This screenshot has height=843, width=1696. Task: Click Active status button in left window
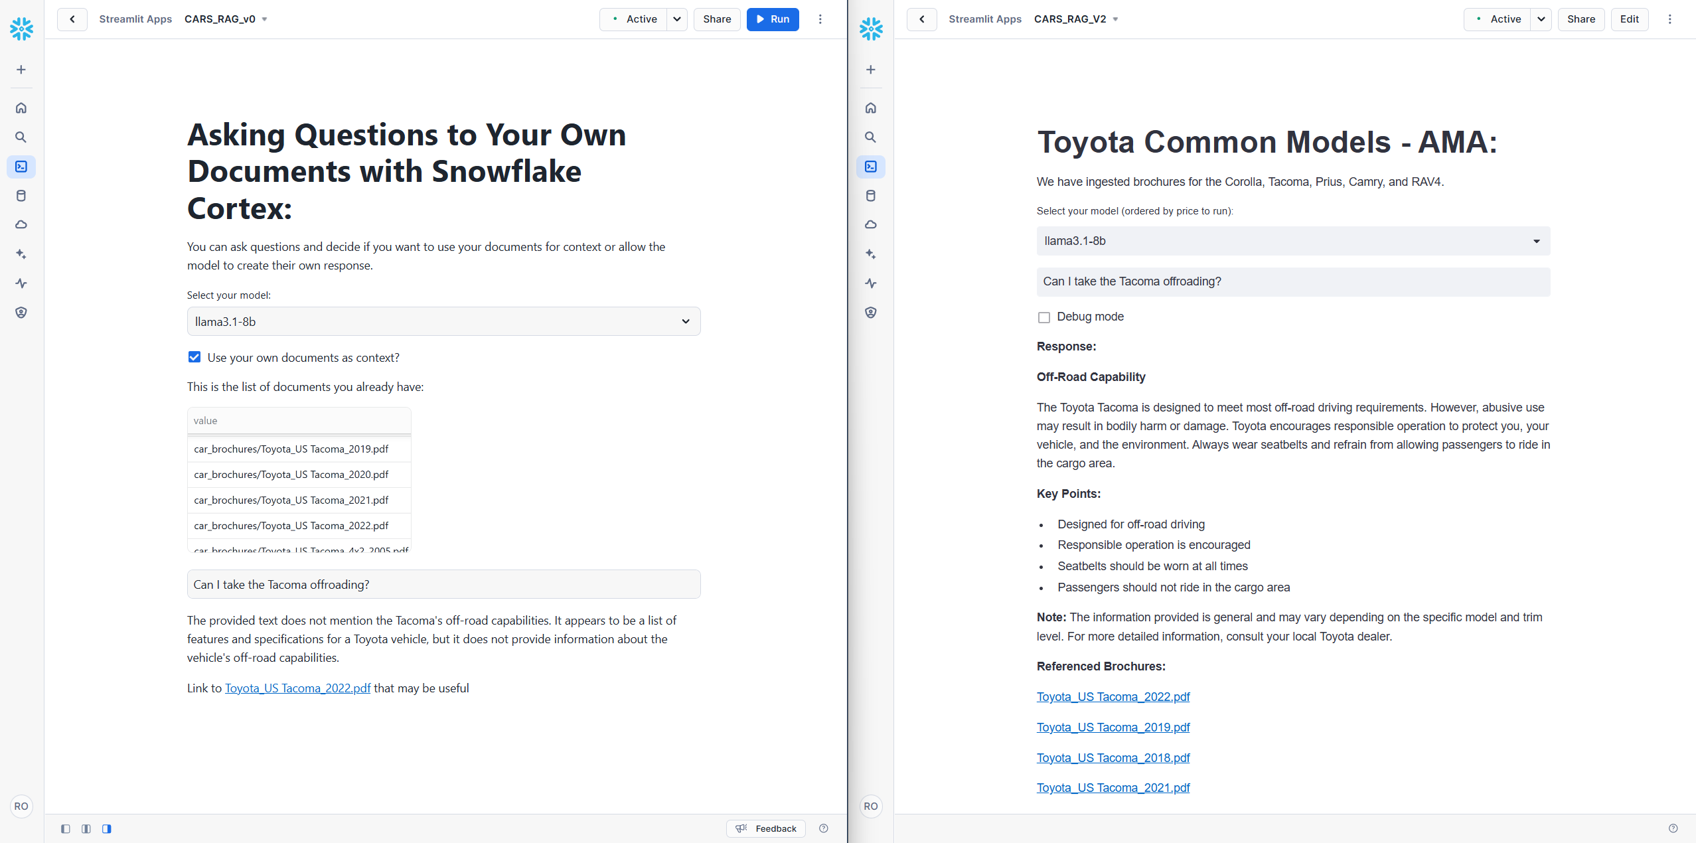click(x=634, y=19)
